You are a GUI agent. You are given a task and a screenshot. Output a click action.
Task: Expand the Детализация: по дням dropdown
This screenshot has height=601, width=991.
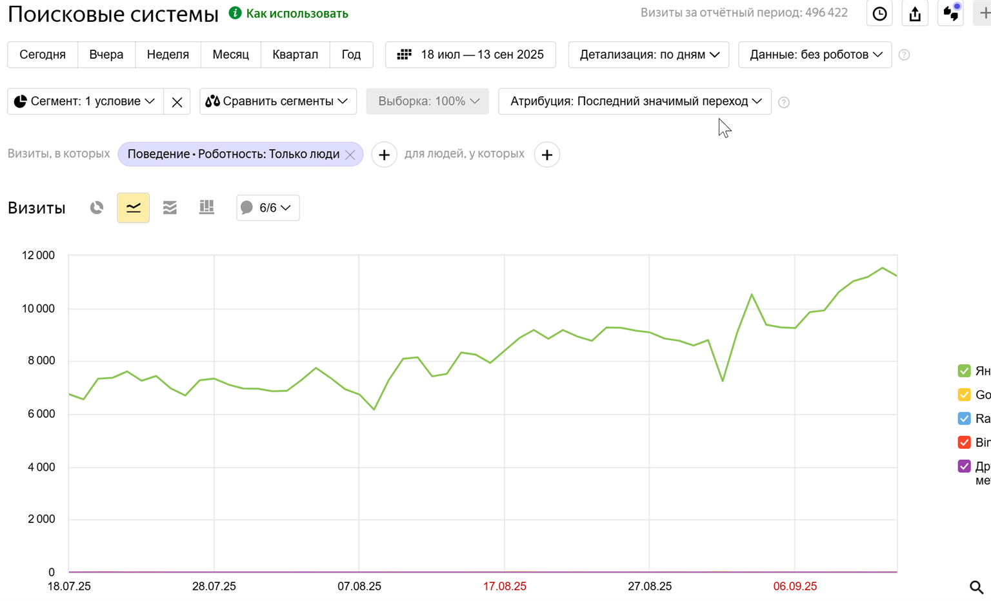(x=648, y=55)
